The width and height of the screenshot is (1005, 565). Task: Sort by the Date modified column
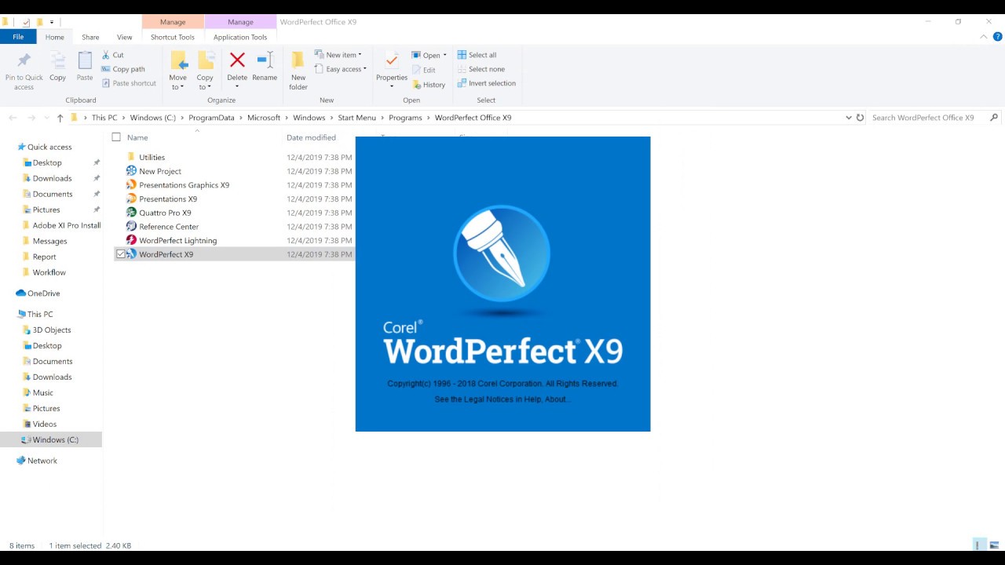pos(311,137)
